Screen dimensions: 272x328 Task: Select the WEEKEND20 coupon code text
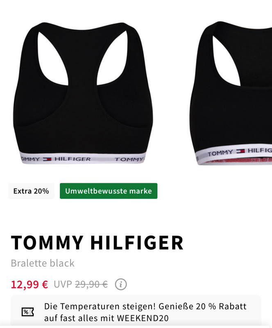click(x=143, y=318)
